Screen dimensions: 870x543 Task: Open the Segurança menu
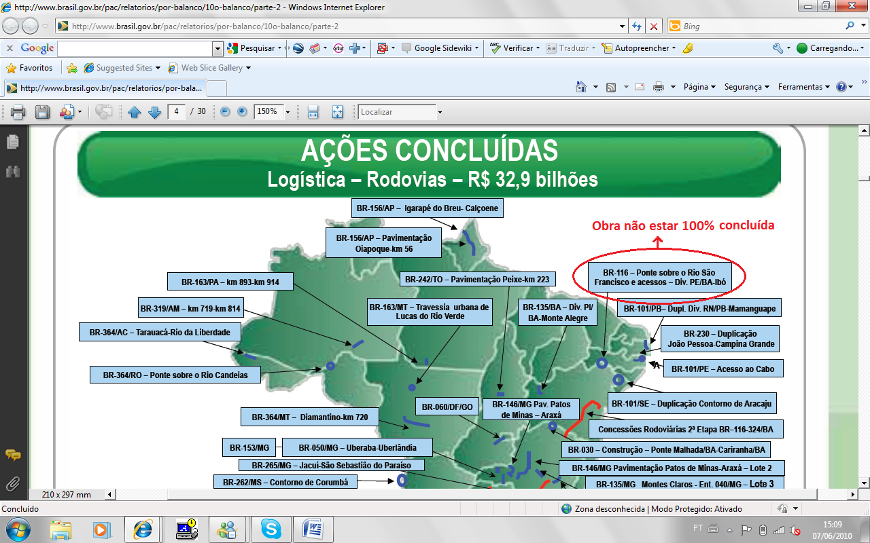tap(746, 87)
